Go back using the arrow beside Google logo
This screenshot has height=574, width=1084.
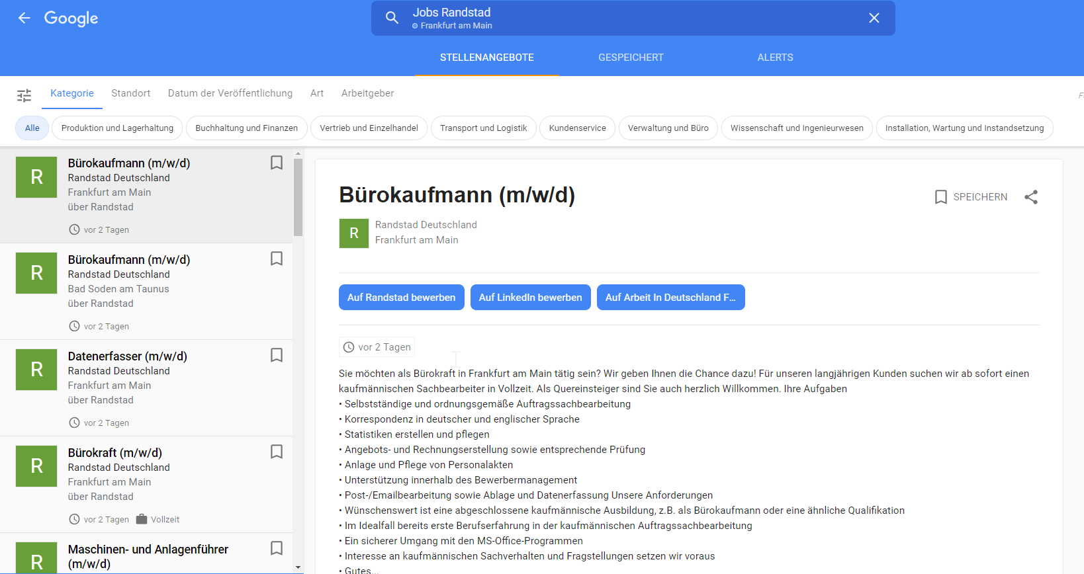coord(24,18)
